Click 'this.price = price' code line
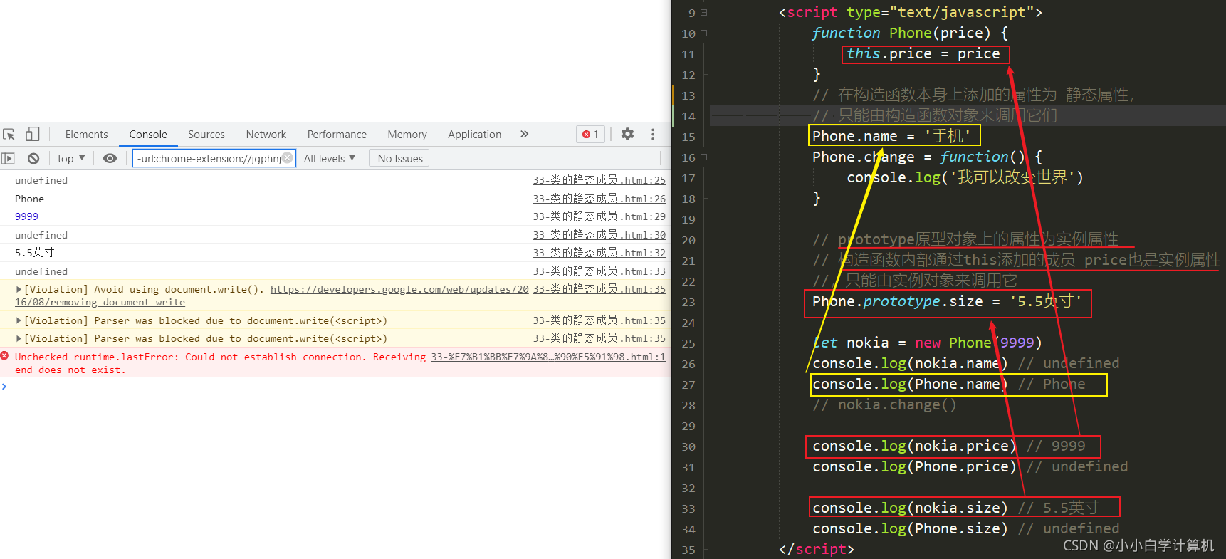 pyautogui.click(x=923, y=53)
